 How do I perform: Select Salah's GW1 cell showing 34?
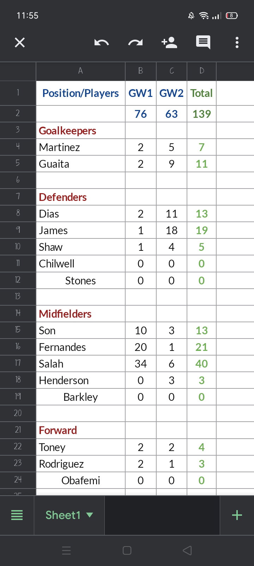141,364
